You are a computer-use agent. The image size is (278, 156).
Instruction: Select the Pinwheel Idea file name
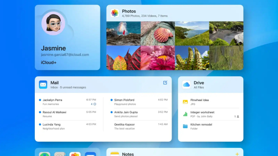click(199, 100)
